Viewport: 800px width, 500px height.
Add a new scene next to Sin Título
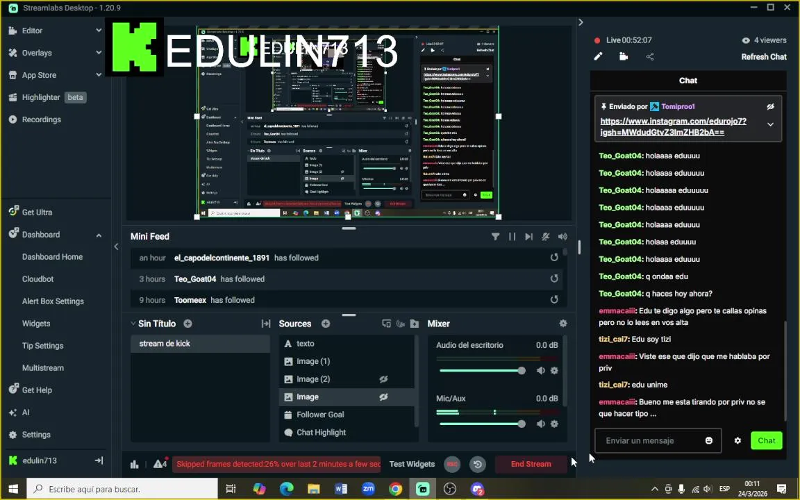[187, 324]
